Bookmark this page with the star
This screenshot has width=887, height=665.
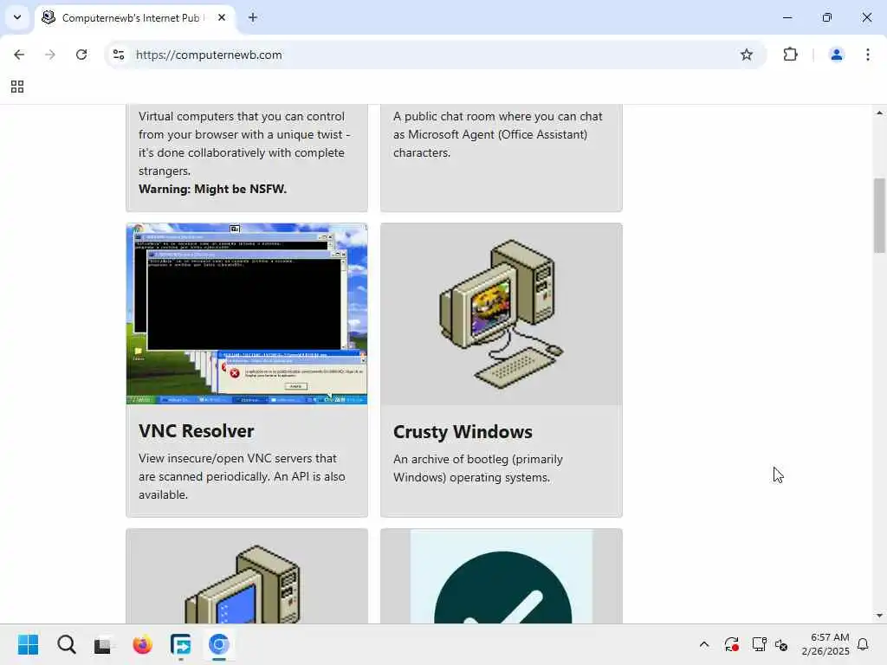747,55
